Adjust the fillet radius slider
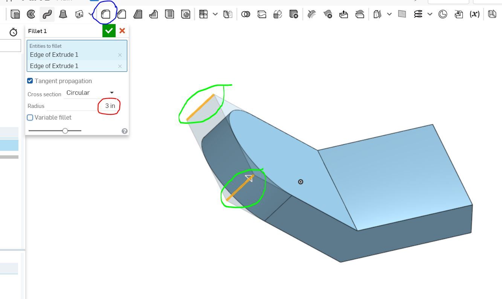This screenshot has height=299, width=502. click(65, 131)
